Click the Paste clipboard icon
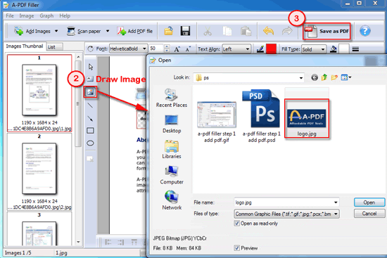The height and width of the screenshot is (258, 387). [246, 32]
